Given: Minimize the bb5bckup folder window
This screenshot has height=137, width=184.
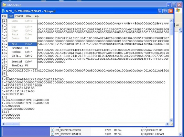Looking at the screenshot, I should 169,5.
